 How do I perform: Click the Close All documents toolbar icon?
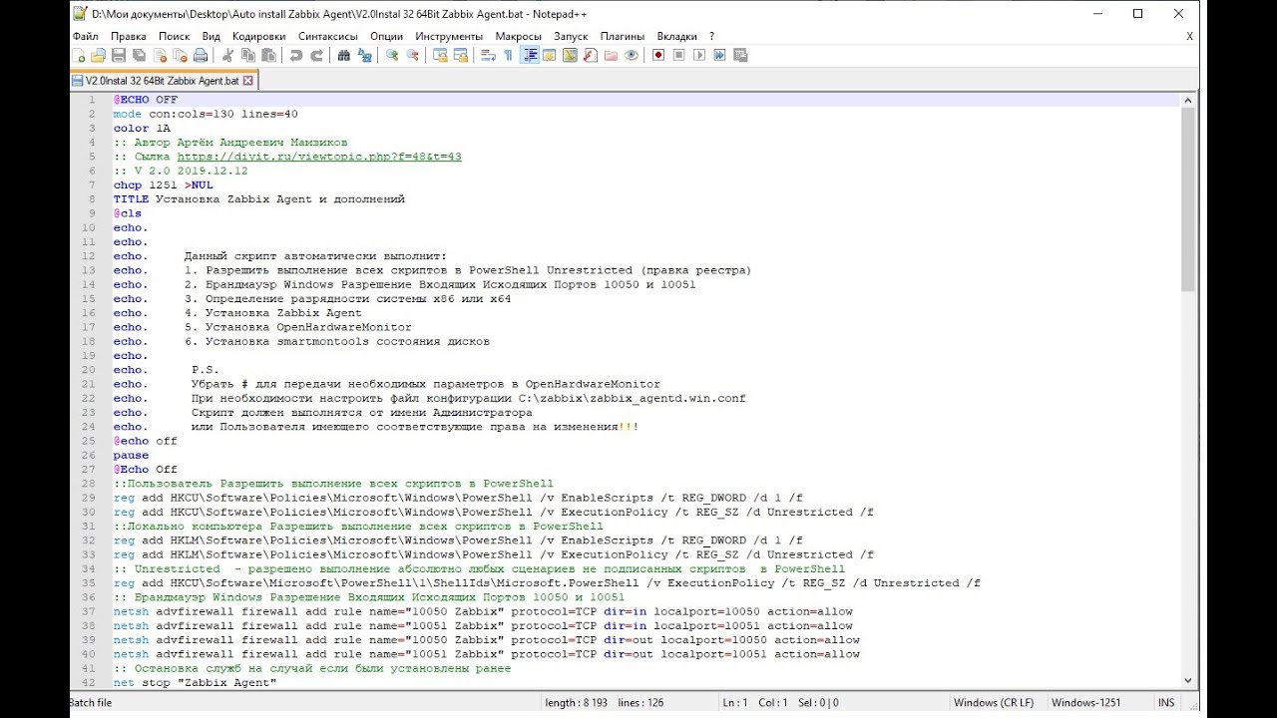coord(180,56)
